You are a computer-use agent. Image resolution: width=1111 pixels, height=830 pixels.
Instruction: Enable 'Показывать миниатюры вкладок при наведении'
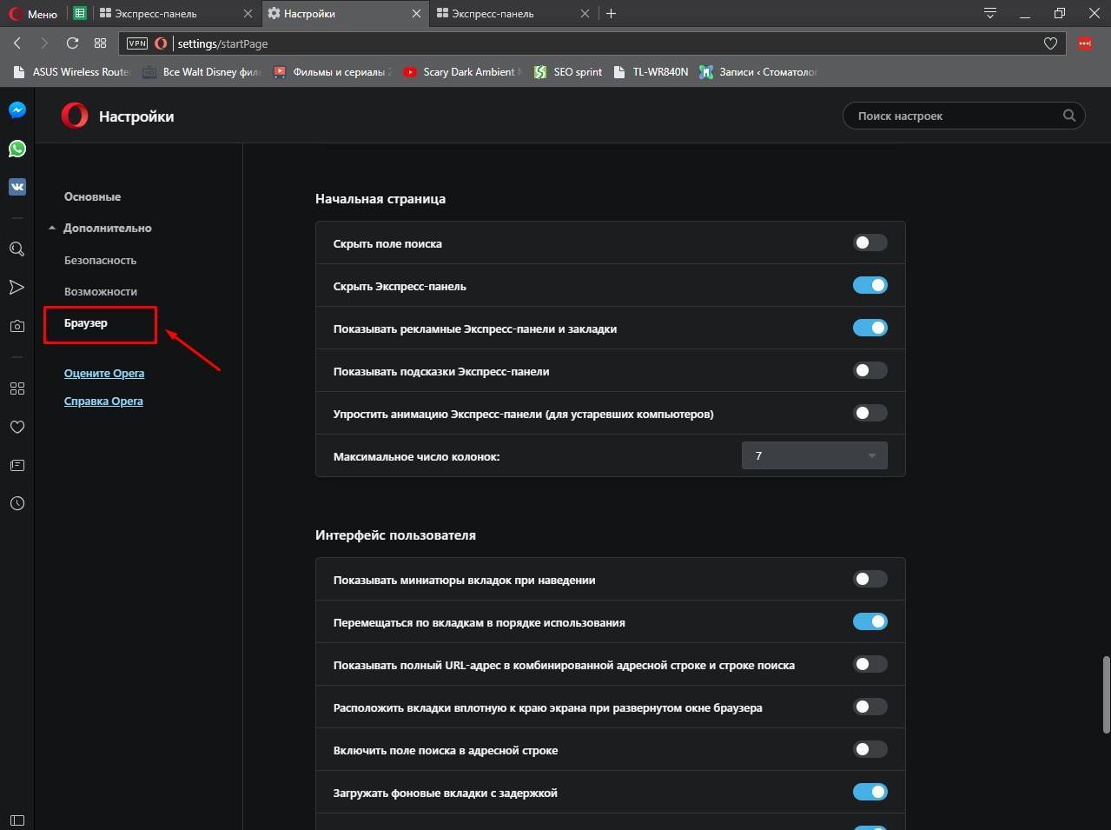pyautogui.click(x=870, y=579)
